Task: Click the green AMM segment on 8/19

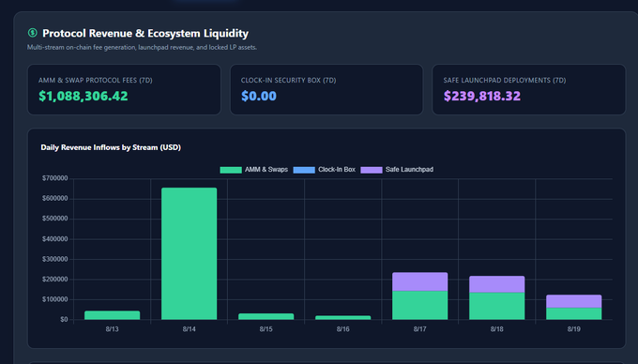Action: (573, 314)
